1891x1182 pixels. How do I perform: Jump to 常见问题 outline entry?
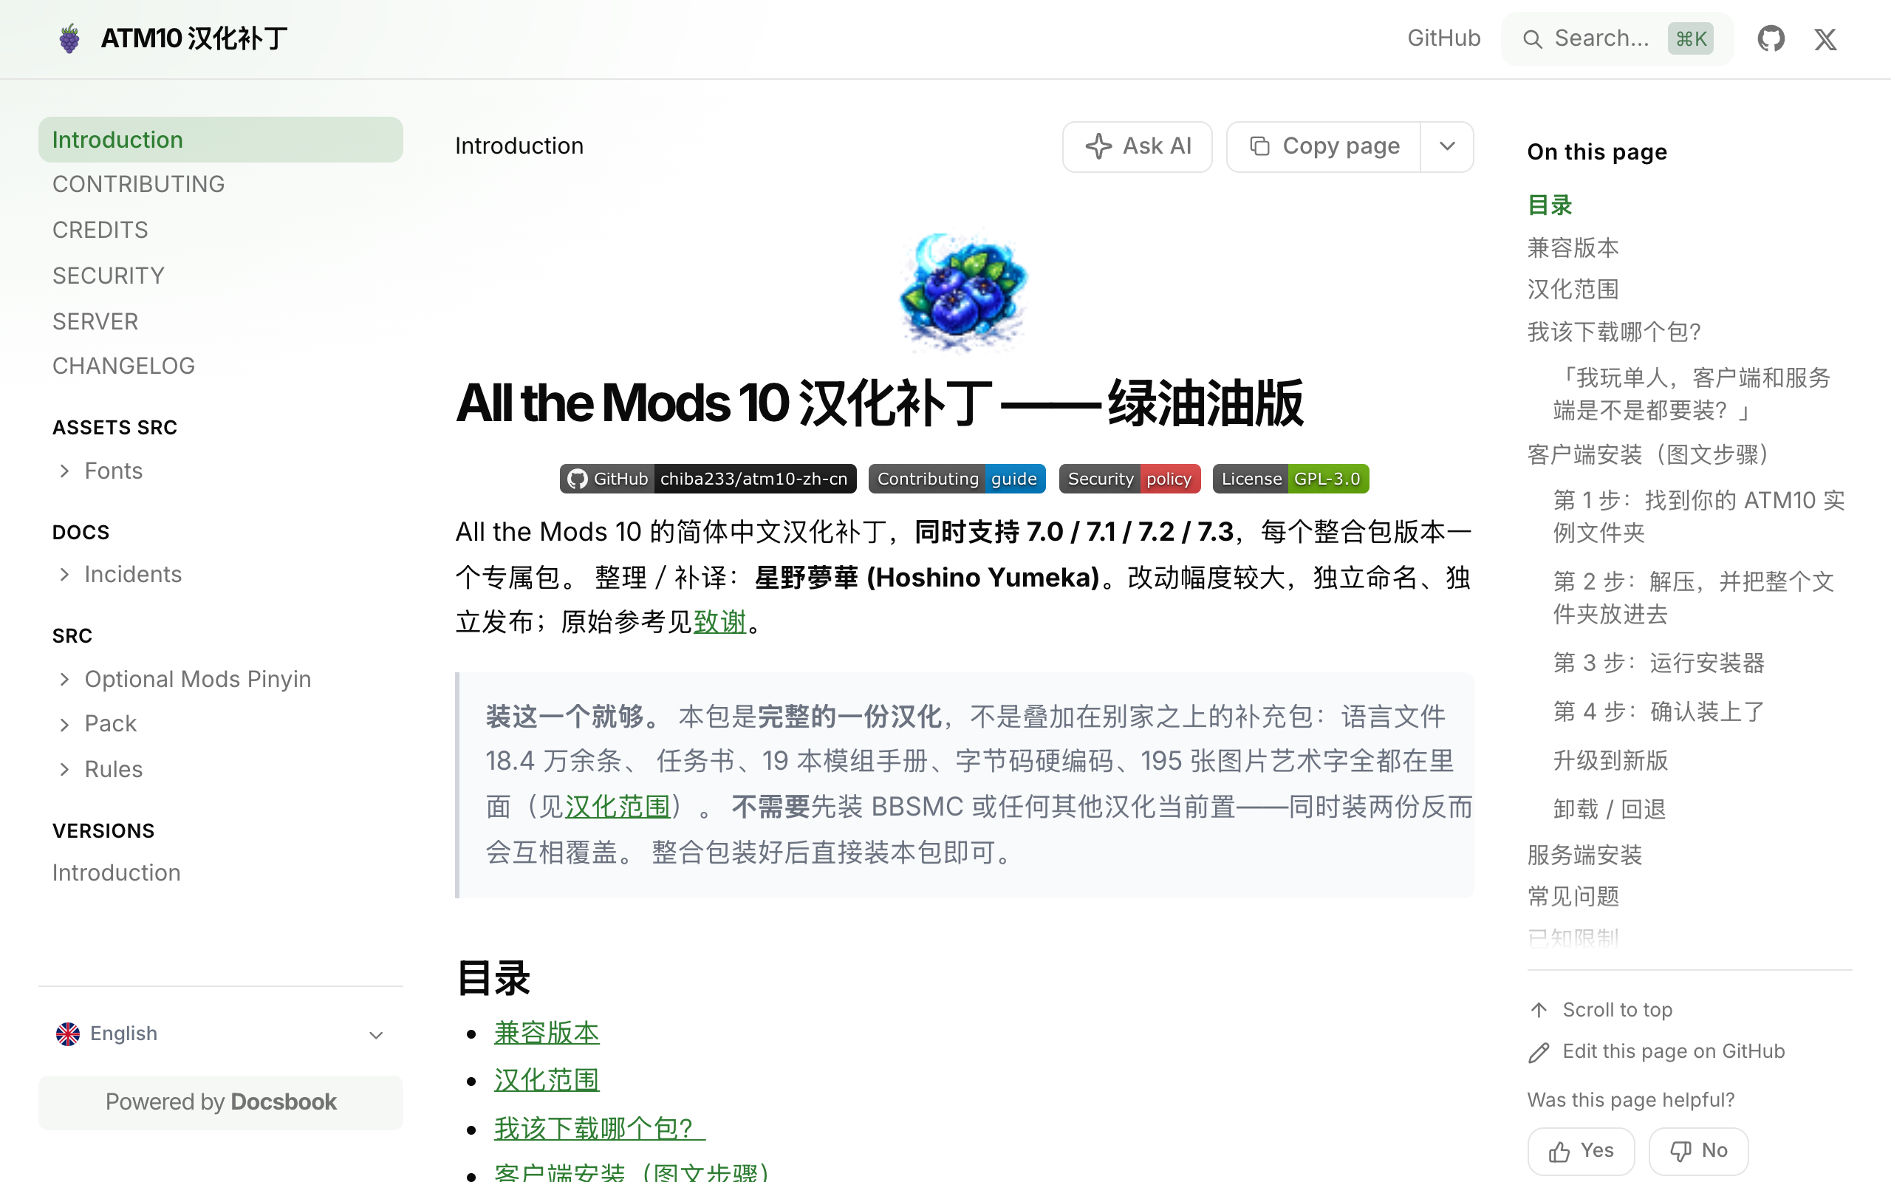click(x=1573, y=897)
